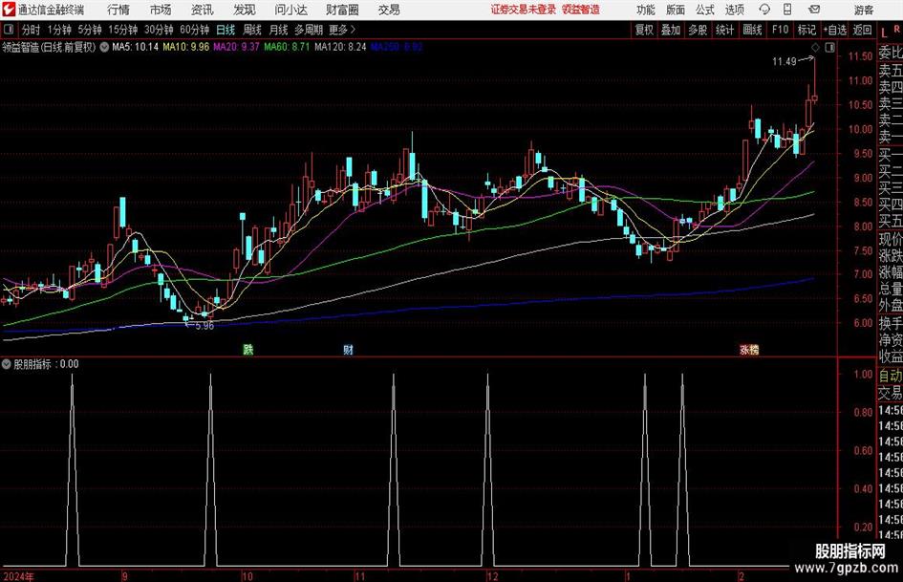This screenshot has width=903, height=582.
Task: Click the red L icon in side panel
Action: (885, 33)
